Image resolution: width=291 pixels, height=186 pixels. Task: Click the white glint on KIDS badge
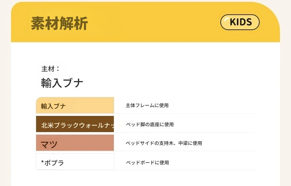click(227, 20)
